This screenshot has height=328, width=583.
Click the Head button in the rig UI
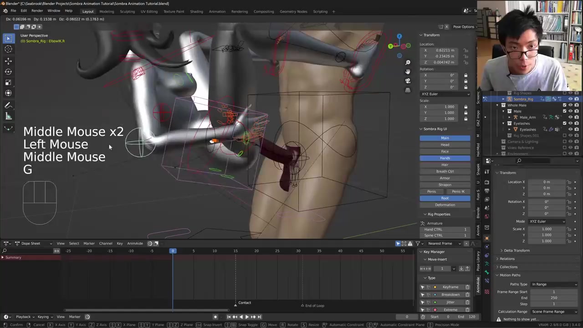click(445, 145)
